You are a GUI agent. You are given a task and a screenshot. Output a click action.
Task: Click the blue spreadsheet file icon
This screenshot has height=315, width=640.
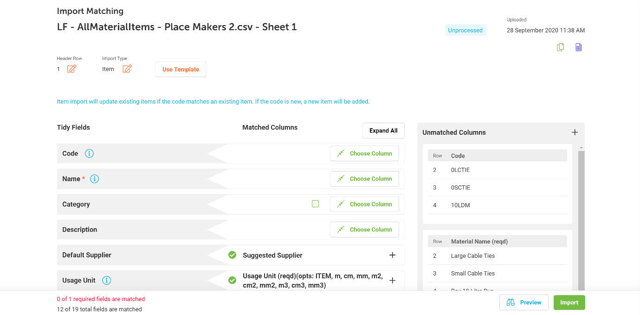578,47
